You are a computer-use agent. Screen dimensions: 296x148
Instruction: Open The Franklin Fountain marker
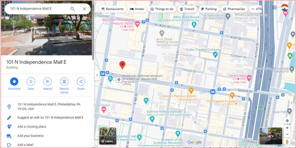click(x=232, y=95)
